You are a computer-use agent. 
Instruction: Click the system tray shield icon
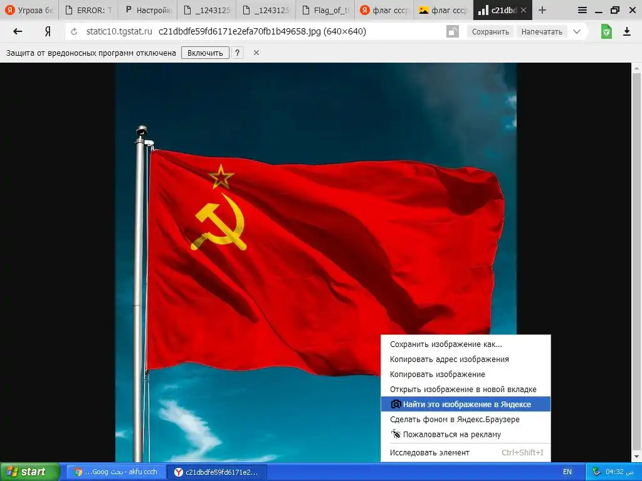[x=596, y=472]
